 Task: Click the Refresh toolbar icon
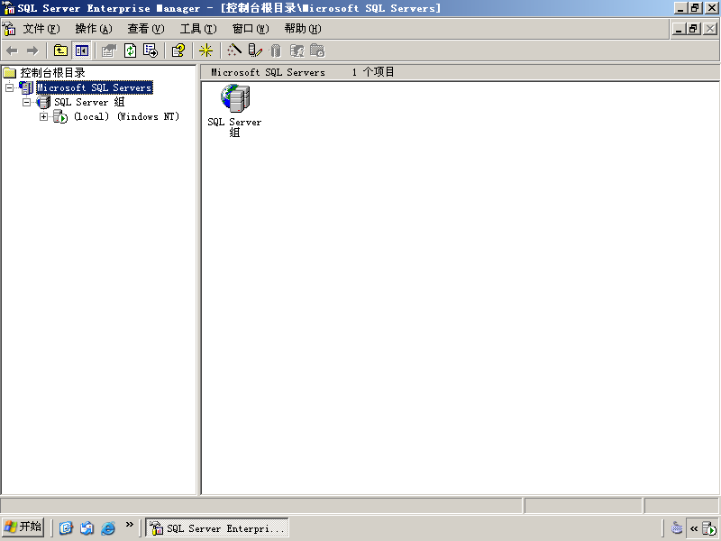130,50
